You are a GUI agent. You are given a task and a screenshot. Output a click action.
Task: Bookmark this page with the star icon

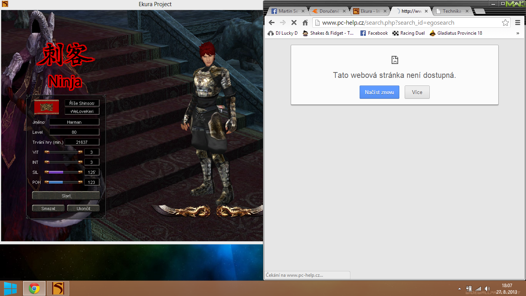tap(505, 22)
